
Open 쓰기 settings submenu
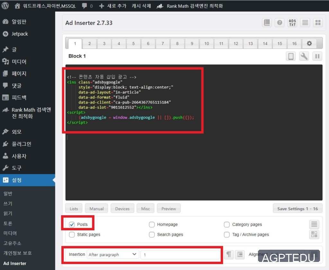click(8, 204)
